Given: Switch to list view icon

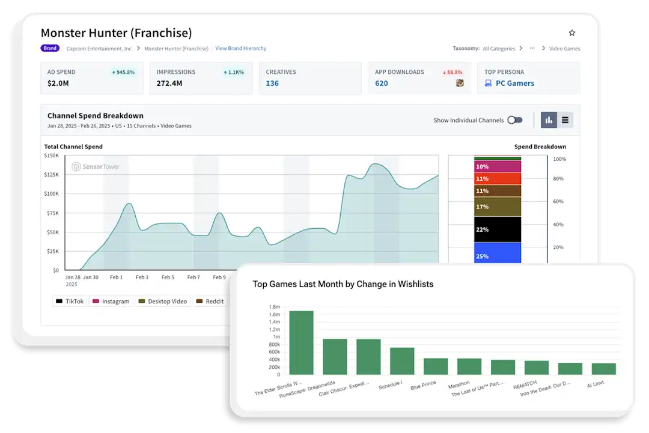Looking at the screenshot, I should click(565, 120).
